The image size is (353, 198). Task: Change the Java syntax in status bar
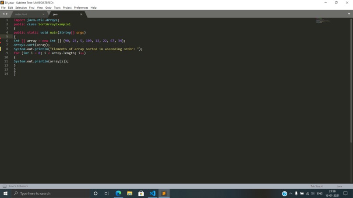[x=339, y=186]
